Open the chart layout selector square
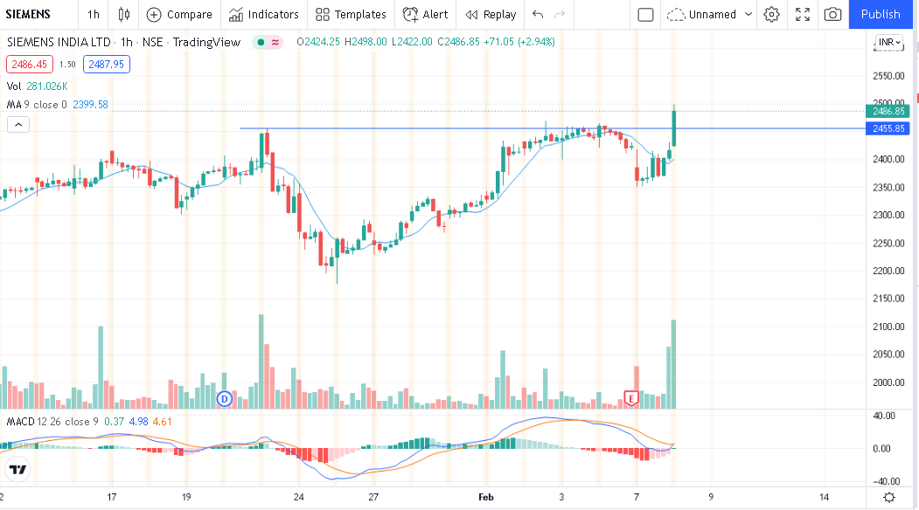The height and width of the screenshot is (510, 919). click(645, 14)
